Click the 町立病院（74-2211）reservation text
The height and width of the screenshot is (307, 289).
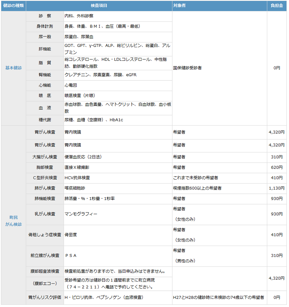118,284
